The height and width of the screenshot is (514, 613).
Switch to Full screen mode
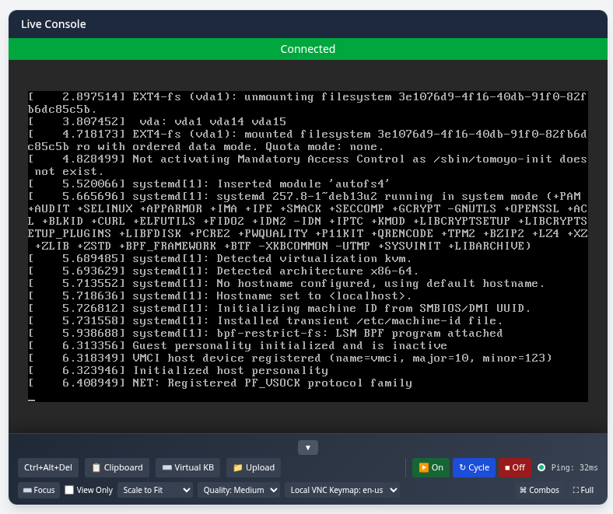(583, 490)
